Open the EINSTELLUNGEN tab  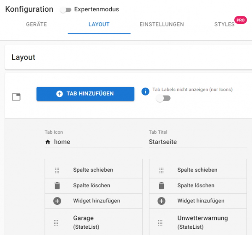[162, 24]
